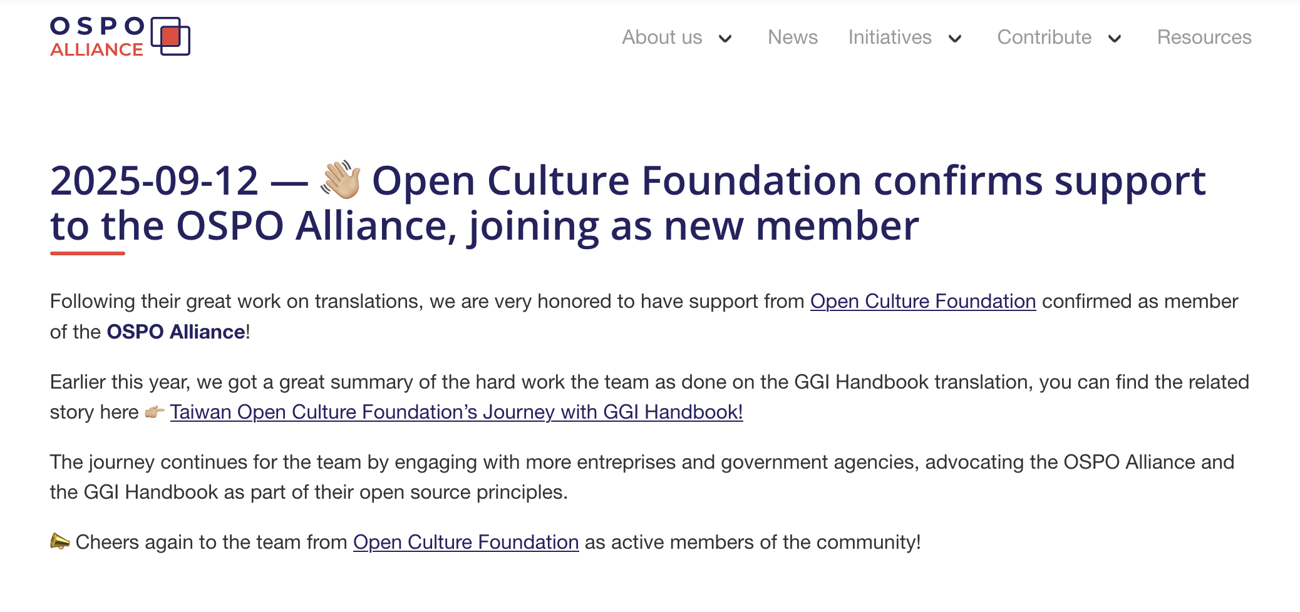Click the OSPO Alliance logo icon
The width and height of the screenshot is (1300, 612).
click(170, 36)
